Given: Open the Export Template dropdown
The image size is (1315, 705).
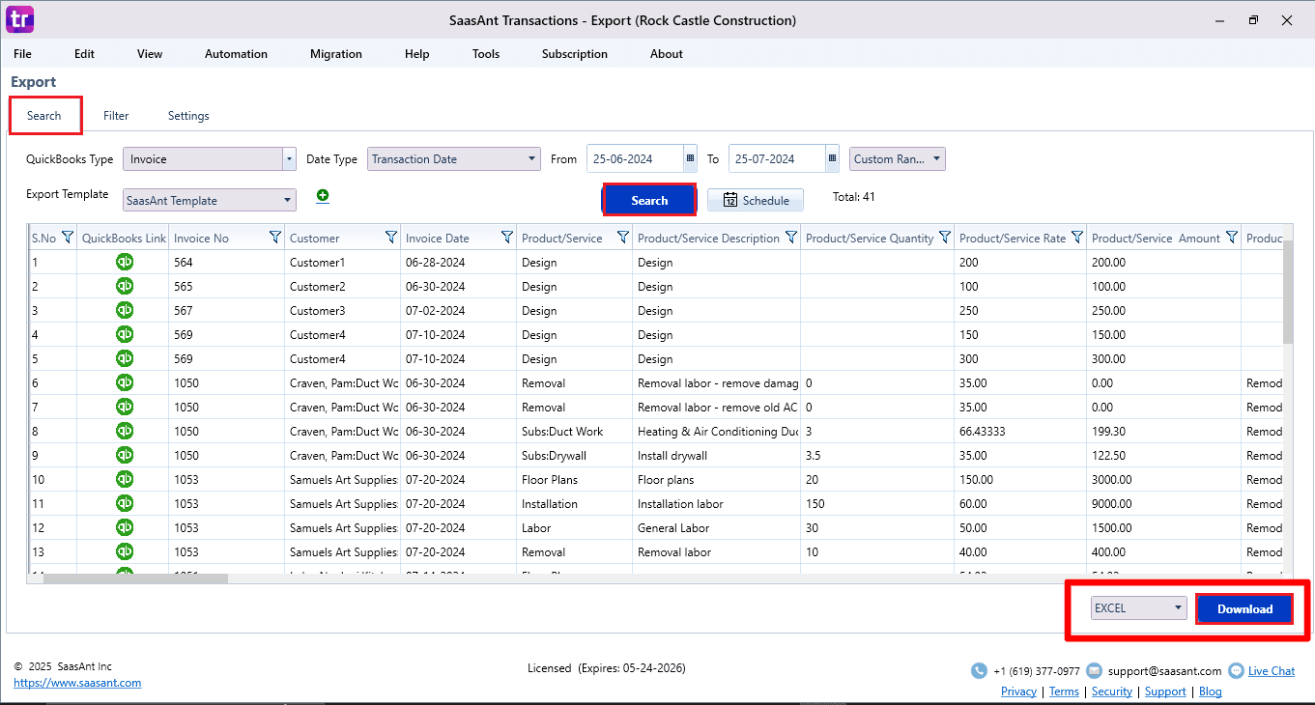Looking at the screenshot, I should click(288, 199).
